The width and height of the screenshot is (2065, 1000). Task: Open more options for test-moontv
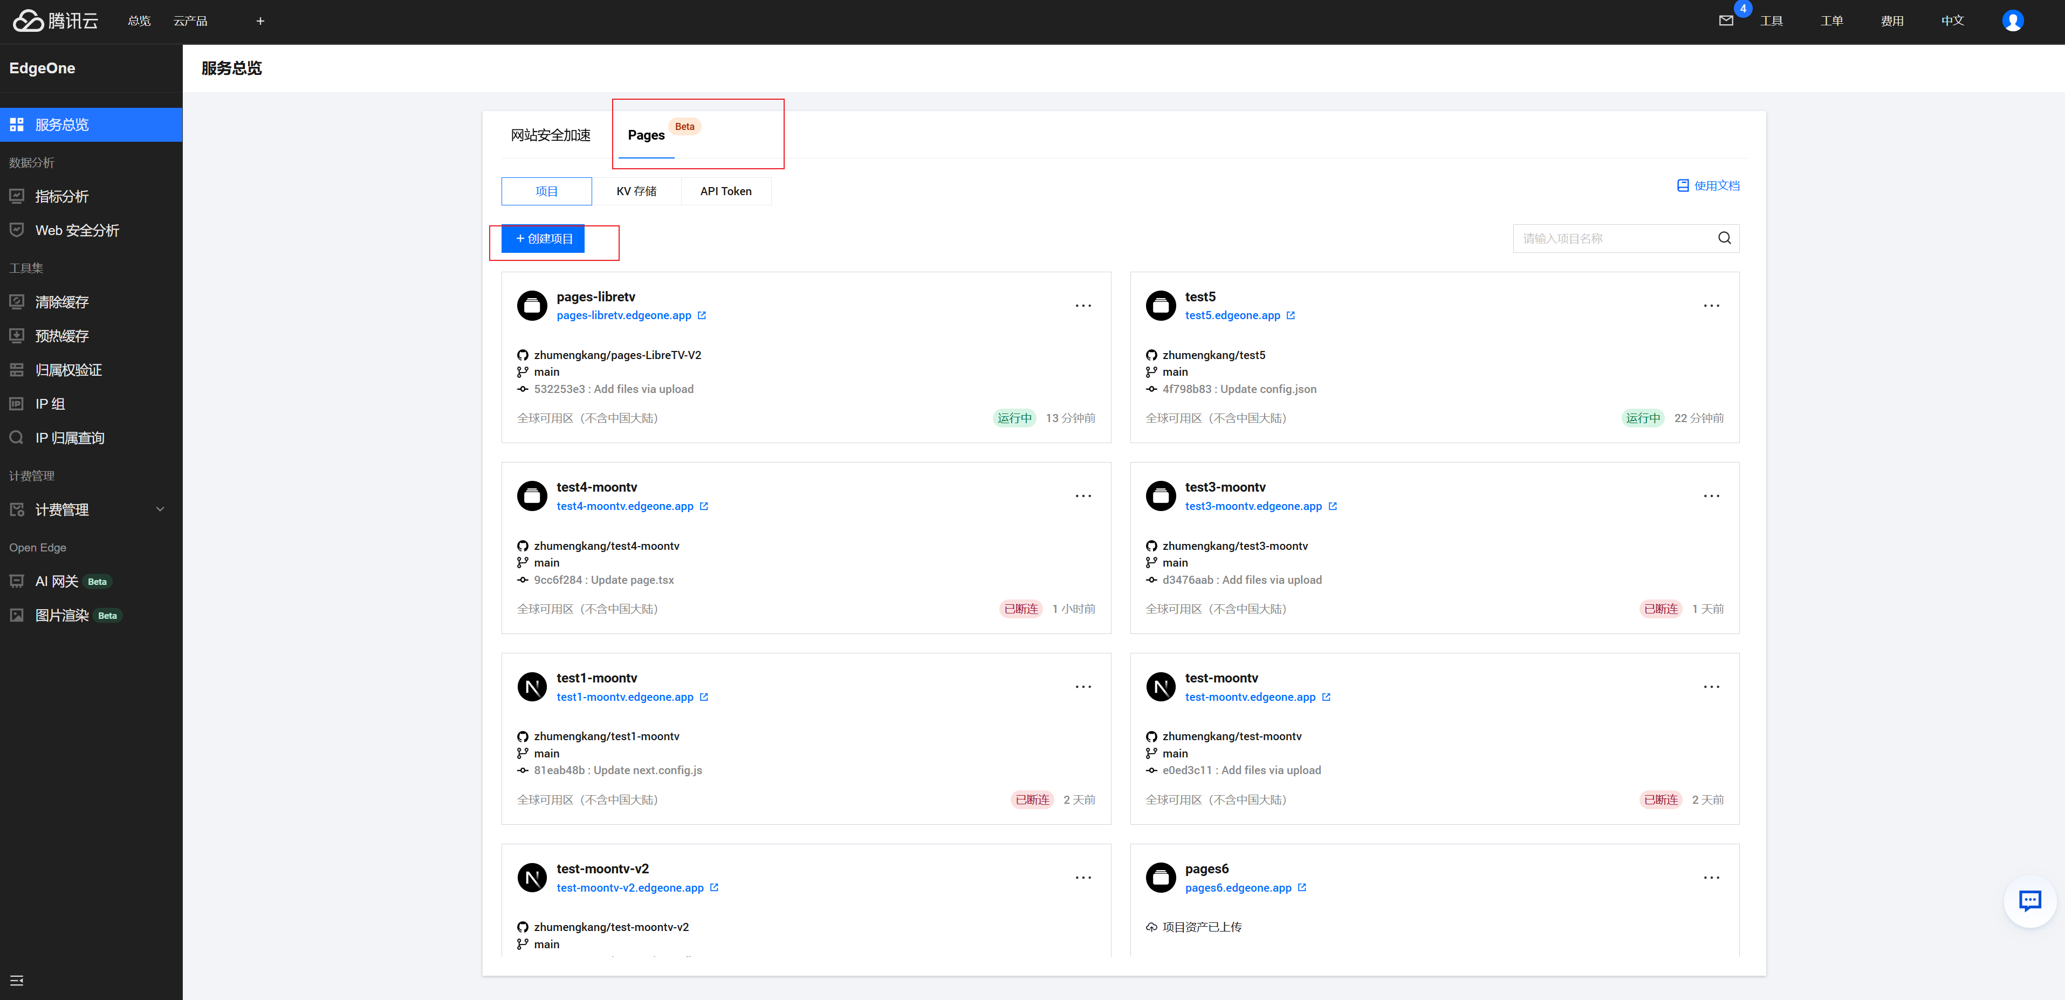(x=1711, y=687)
